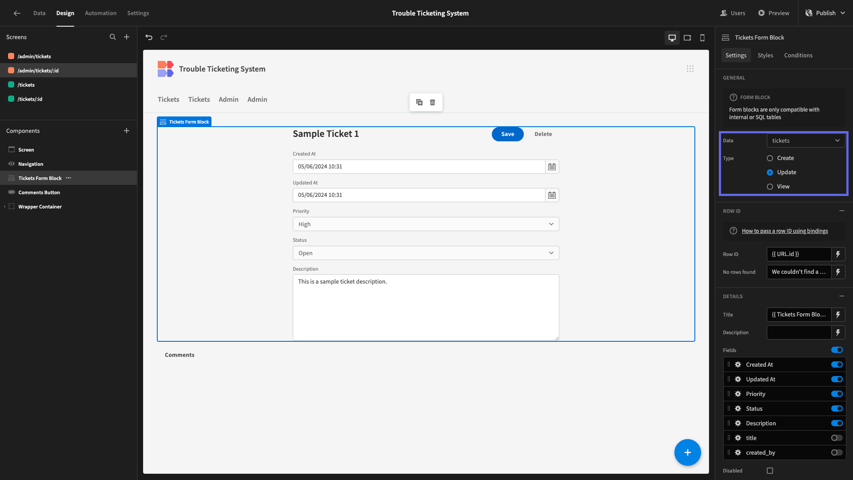Search screens with magnifier icon
Viewport: 853px width, 480px height.
pyautogui.click(x=113, y=37)
